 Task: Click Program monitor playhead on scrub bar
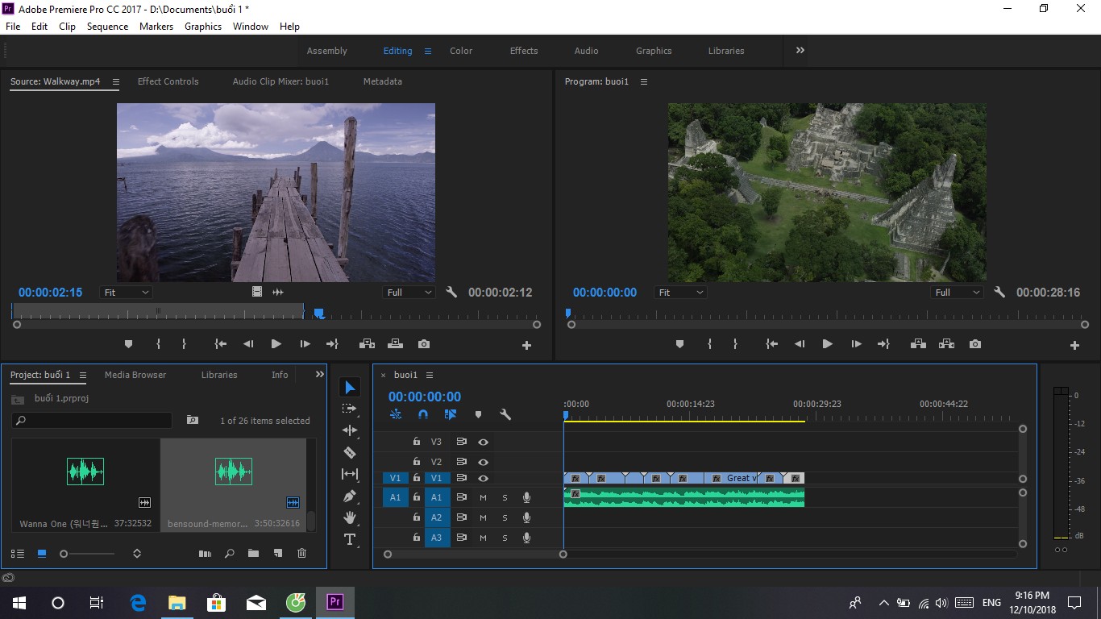[x=568, y=313]
